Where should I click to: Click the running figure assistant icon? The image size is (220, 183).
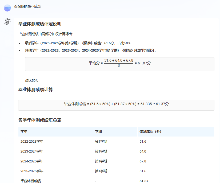tap(7, 22)
